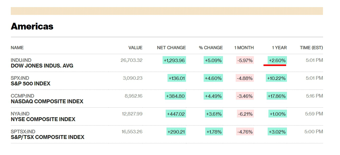Click Dow Jones 1 month -5.97%
Viewport: 340px width, 155px height.
coord(245,60)
